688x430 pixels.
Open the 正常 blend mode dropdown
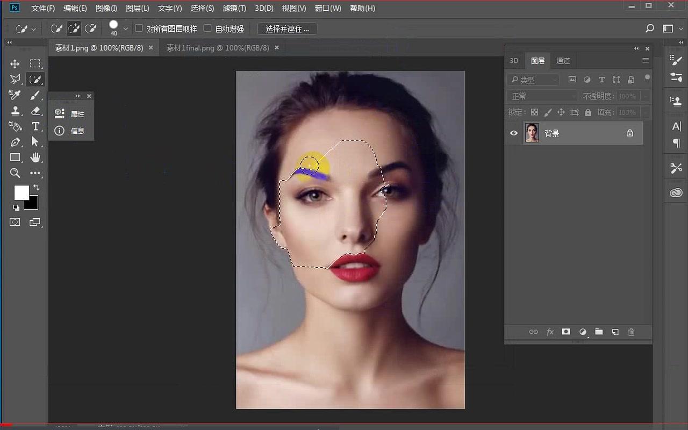click(542, 96)
